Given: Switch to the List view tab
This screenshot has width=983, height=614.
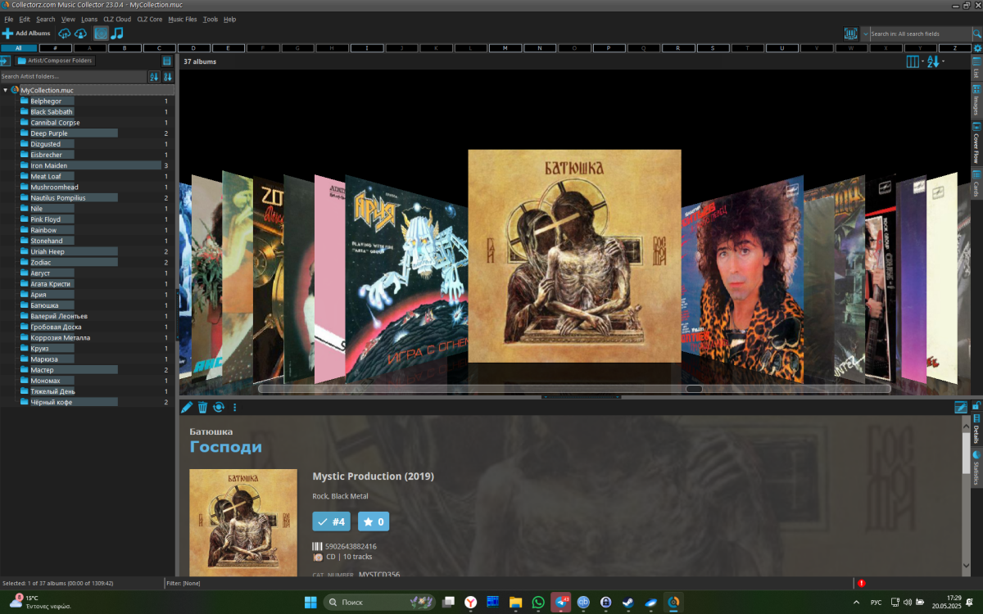Looking at the screenshot, I should click(x=976, y=69).
